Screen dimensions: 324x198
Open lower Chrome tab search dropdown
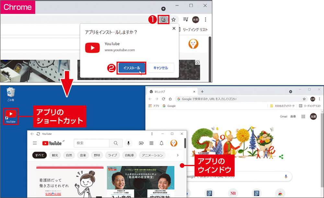291,92
